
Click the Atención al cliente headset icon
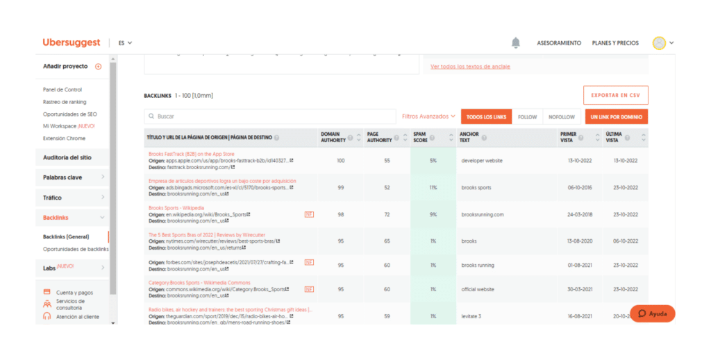tap(47, 316)
